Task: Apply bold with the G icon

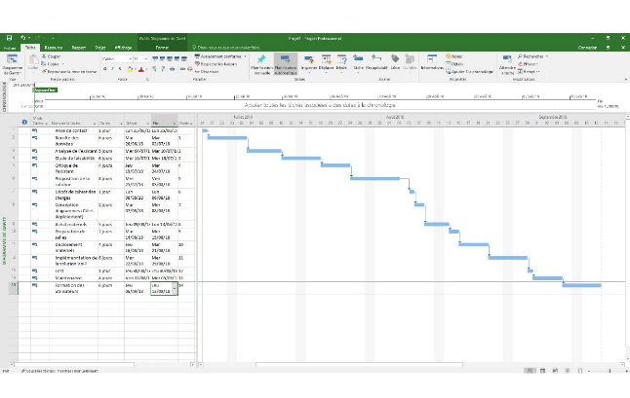Action: (104, 70)
